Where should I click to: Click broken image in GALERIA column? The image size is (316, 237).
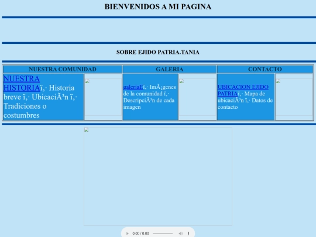pyautogui.click(x=198, y=97)
